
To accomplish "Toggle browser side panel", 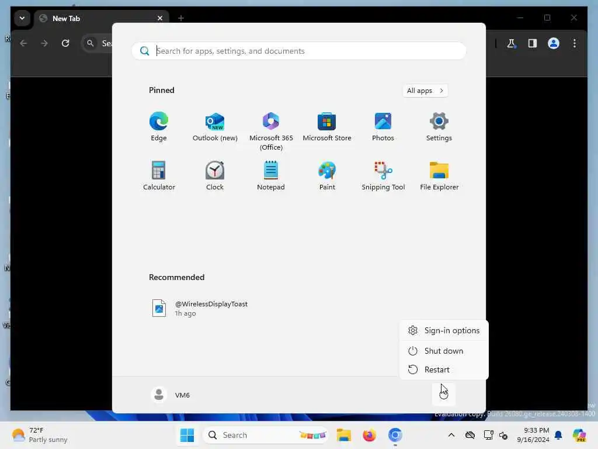I will coord(533,43).
